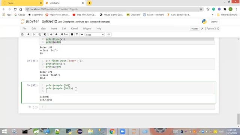
Task: Close the Home browser tab
Action: pos(41,3)
